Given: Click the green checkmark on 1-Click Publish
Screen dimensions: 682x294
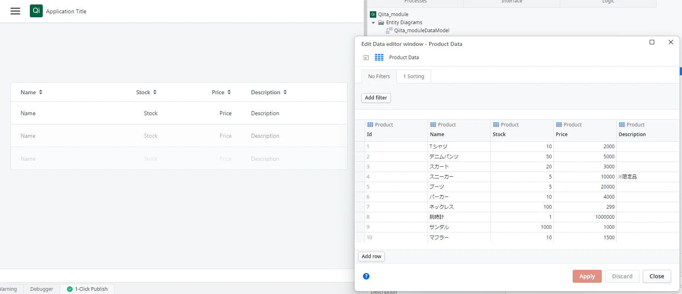Looking at the screenshot, I should 70,289.
